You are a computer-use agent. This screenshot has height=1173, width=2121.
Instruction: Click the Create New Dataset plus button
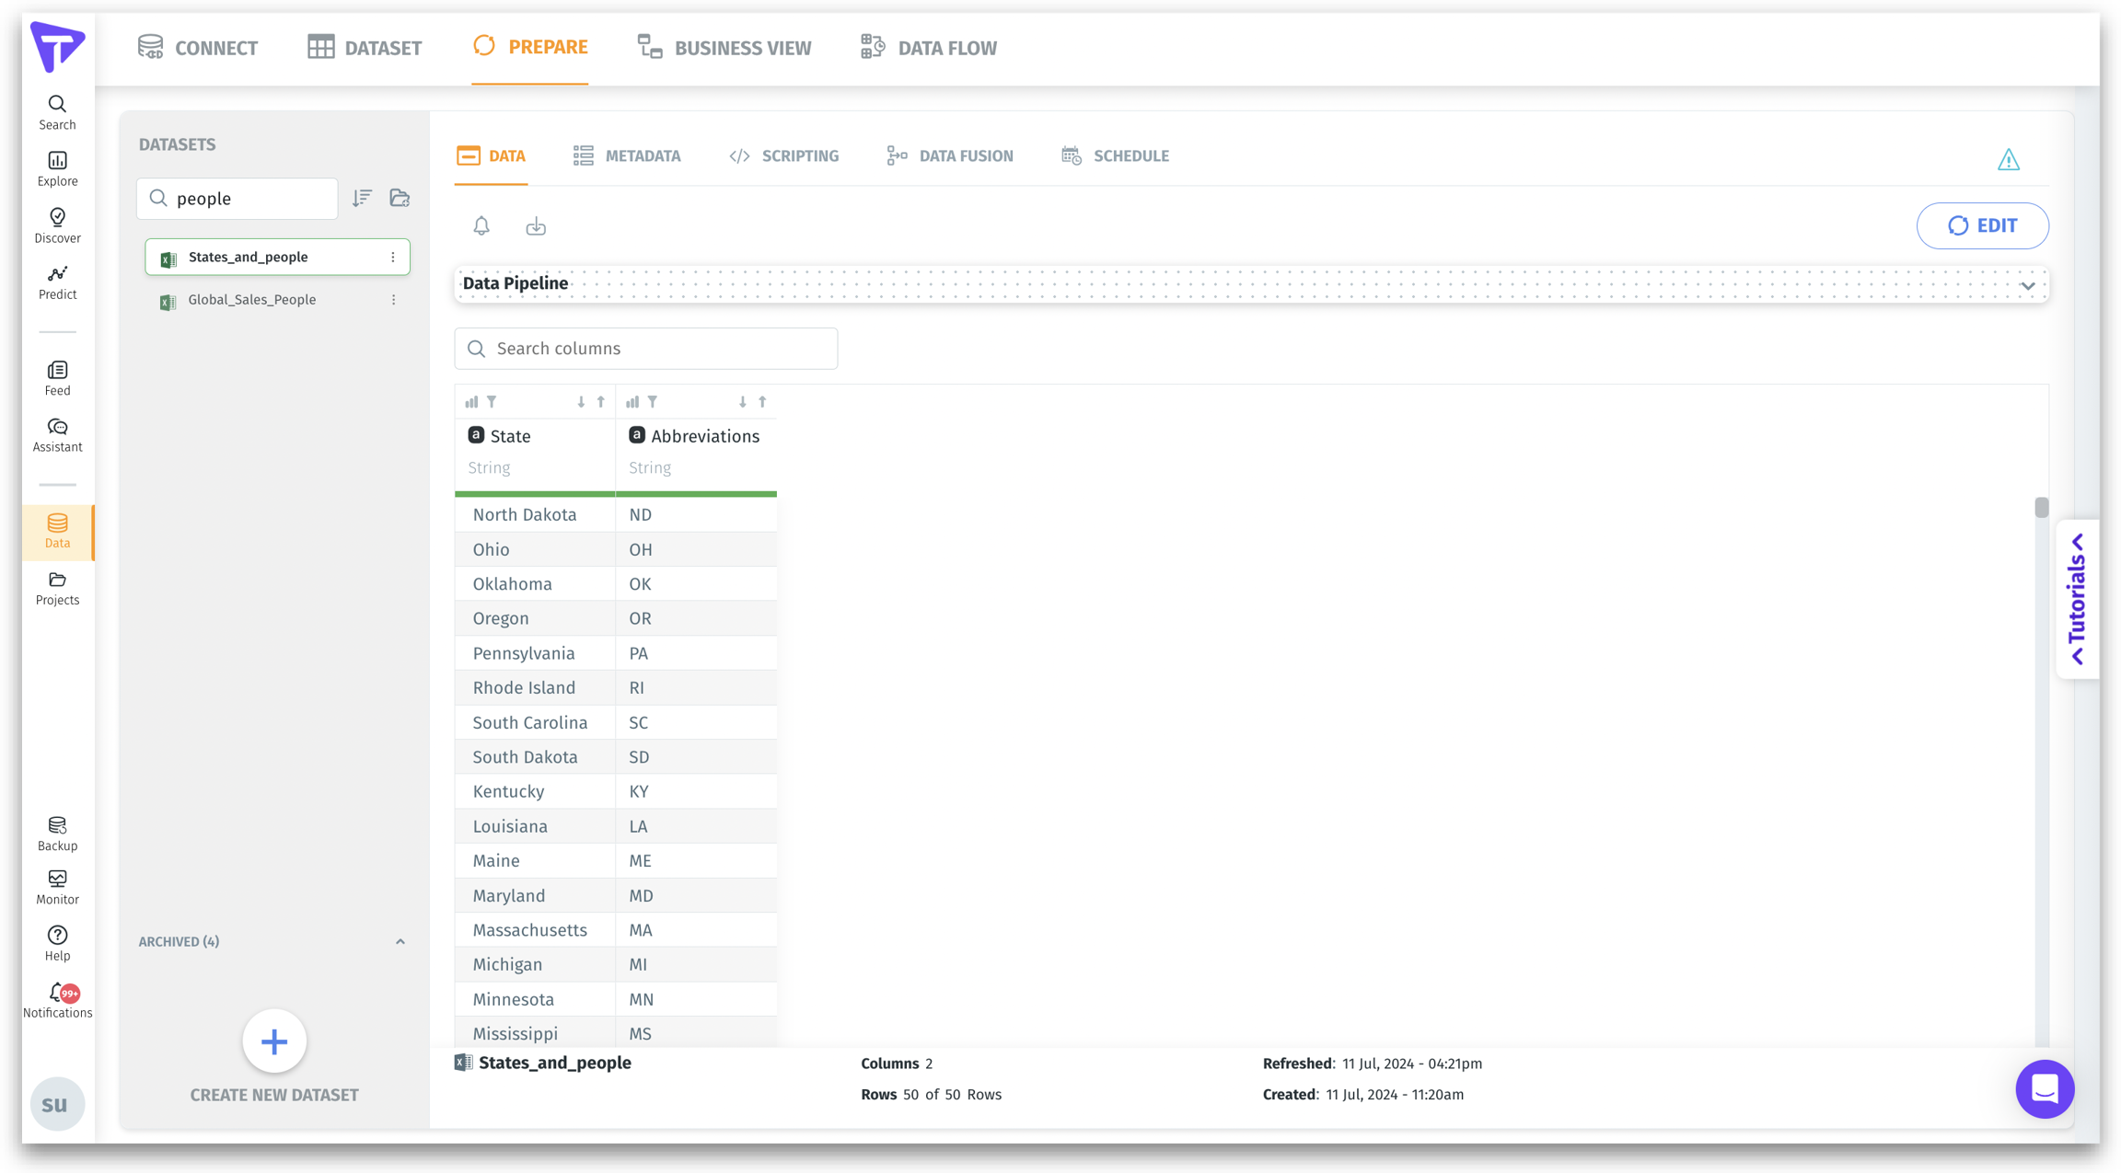point(274,1041)
